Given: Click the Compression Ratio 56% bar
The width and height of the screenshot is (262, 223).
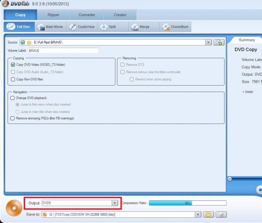Looking at the screenshot, I should [x=188, y=203].
